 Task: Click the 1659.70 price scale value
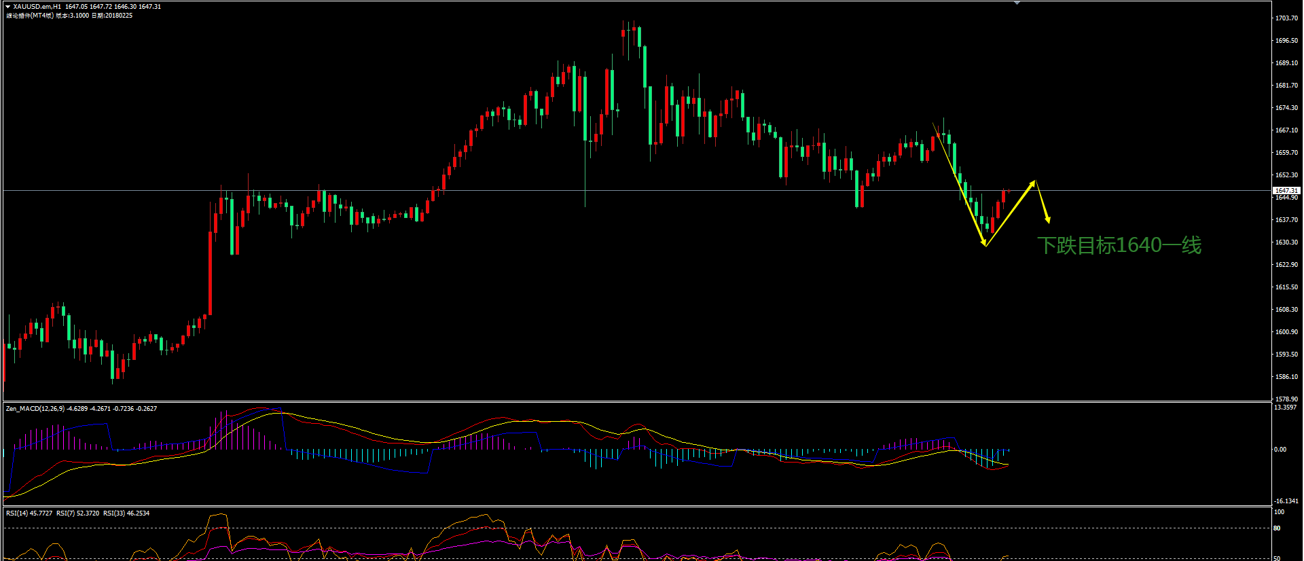(x=1287, y=153)
